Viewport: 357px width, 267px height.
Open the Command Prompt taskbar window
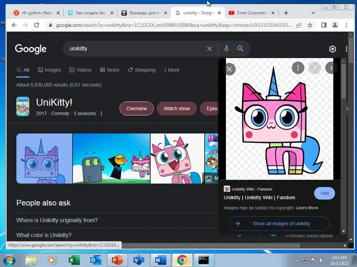[204, 260]
